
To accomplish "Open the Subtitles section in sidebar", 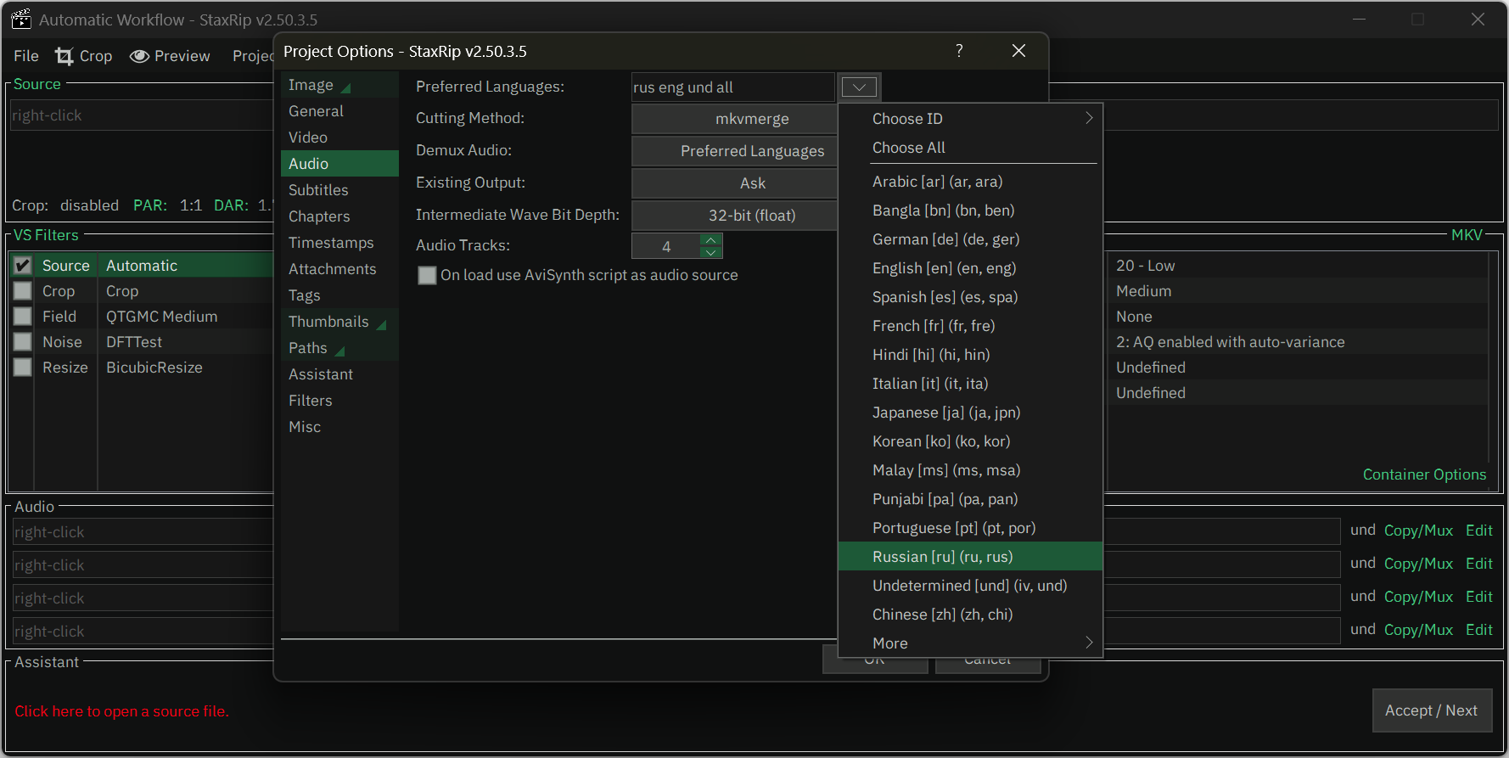I will click(318, 190).
